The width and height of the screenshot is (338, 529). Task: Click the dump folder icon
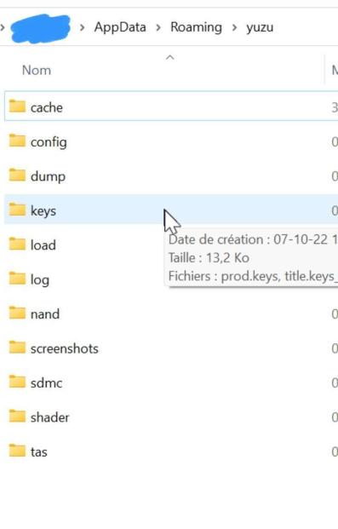pos(17,175)
